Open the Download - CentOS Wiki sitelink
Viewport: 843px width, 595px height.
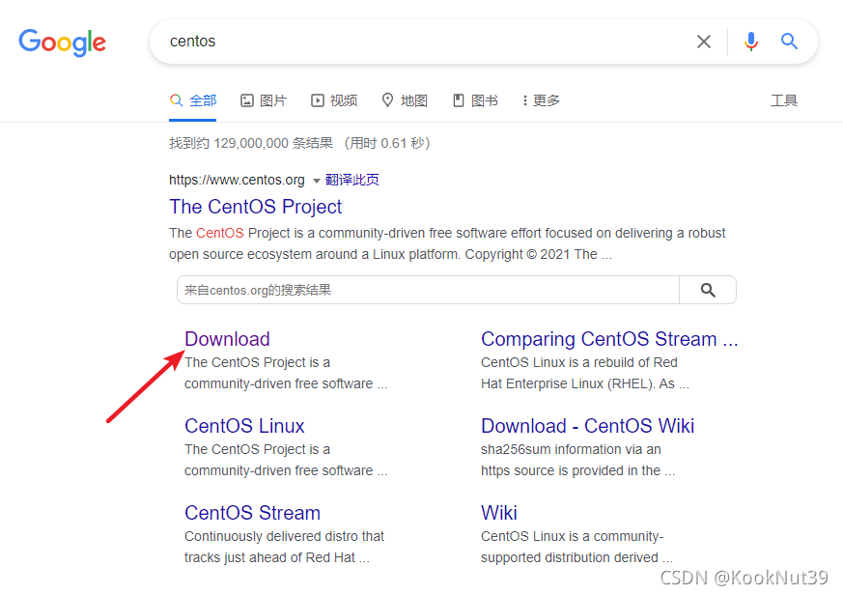tap(588, 426)
